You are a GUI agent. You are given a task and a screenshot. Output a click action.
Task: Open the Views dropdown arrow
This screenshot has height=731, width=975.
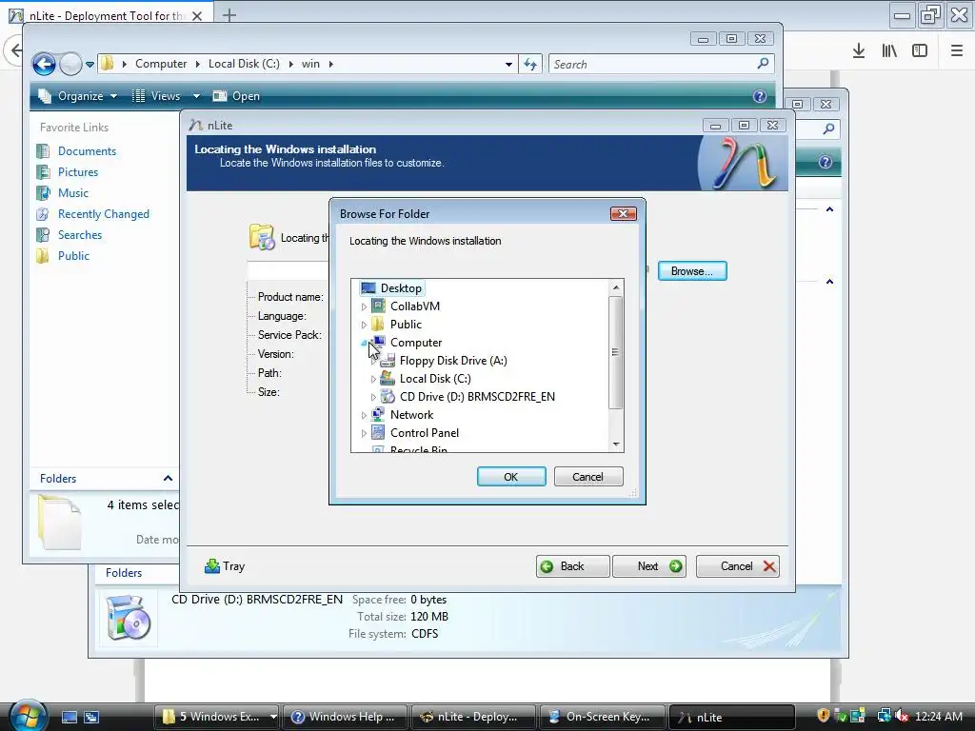coord(196,96)
